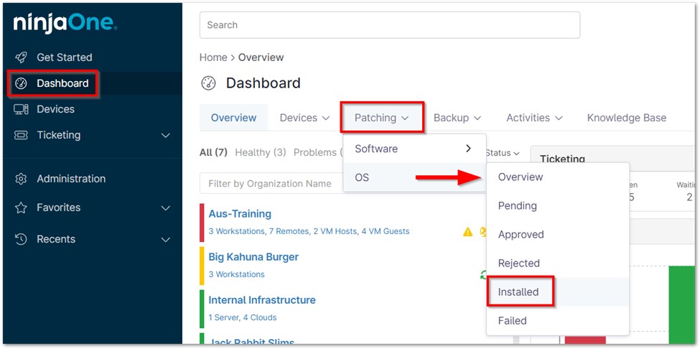Screen dimensions: 700x349
Task: Open the Devices dropdown tab
Action: point(304,118)
